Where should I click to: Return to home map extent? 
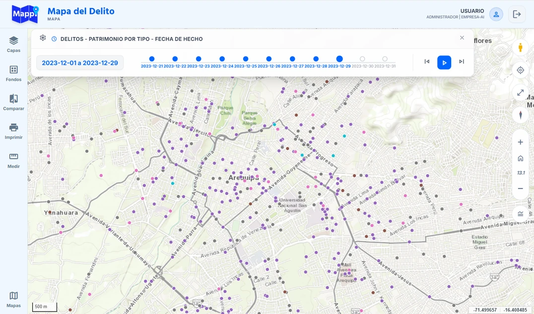pos(521,158)
